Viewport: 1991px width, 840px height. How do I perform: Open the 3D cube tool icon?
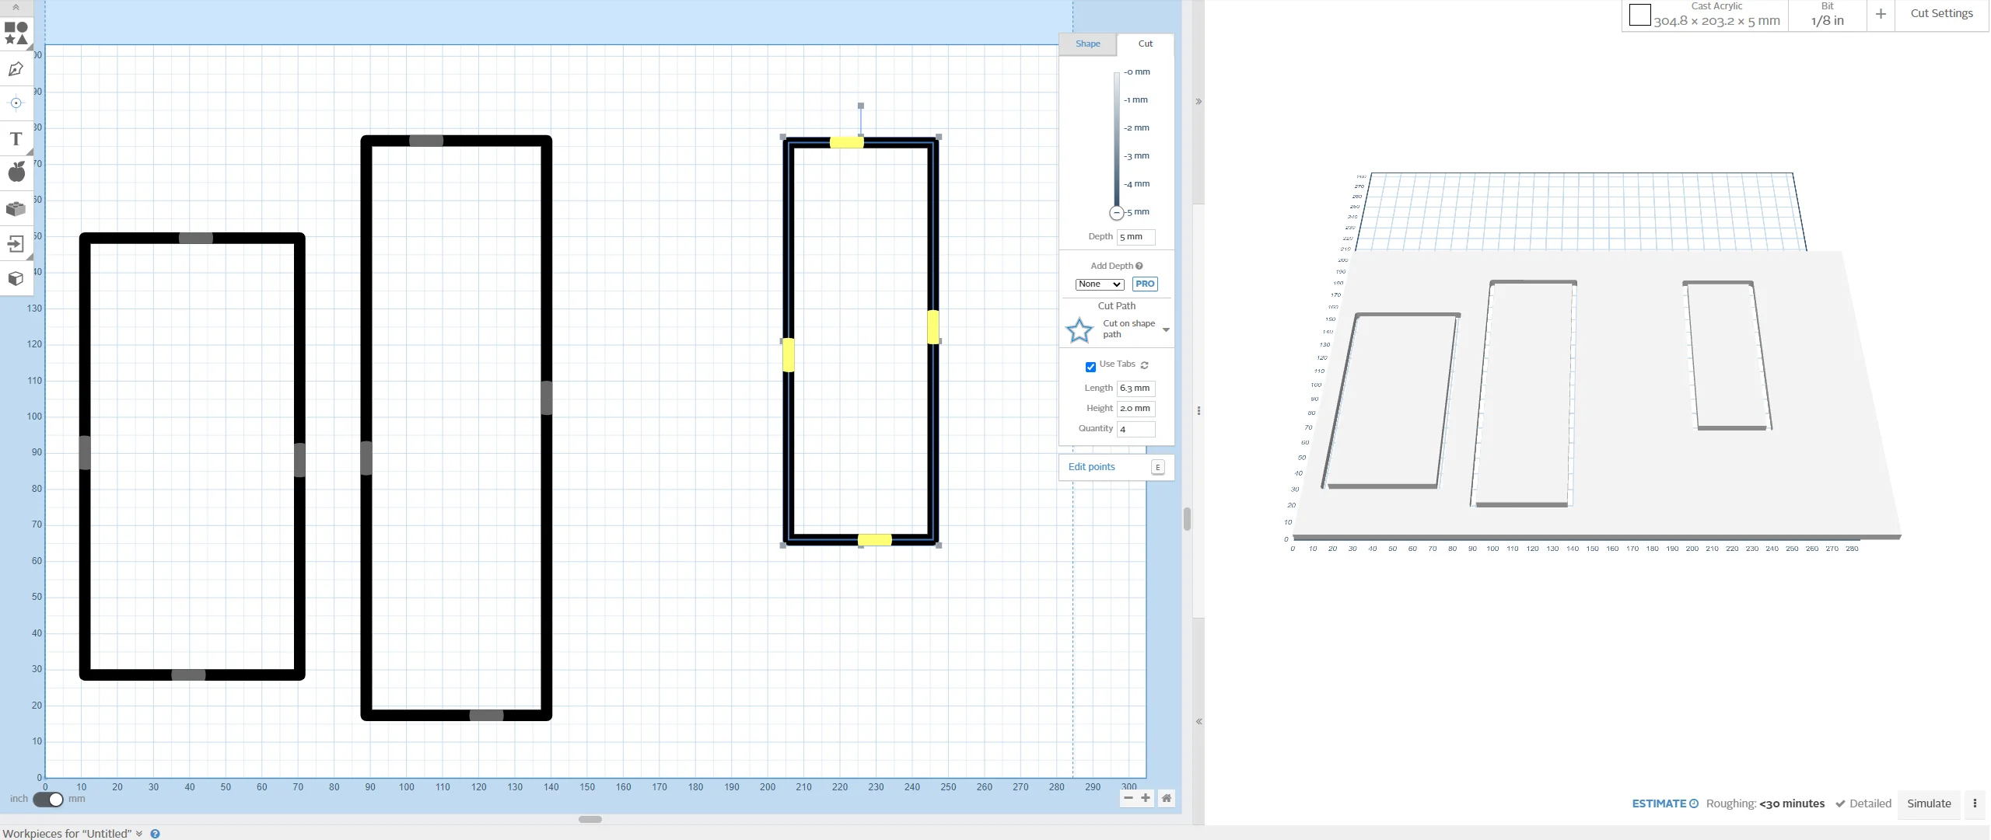point(16,278)
